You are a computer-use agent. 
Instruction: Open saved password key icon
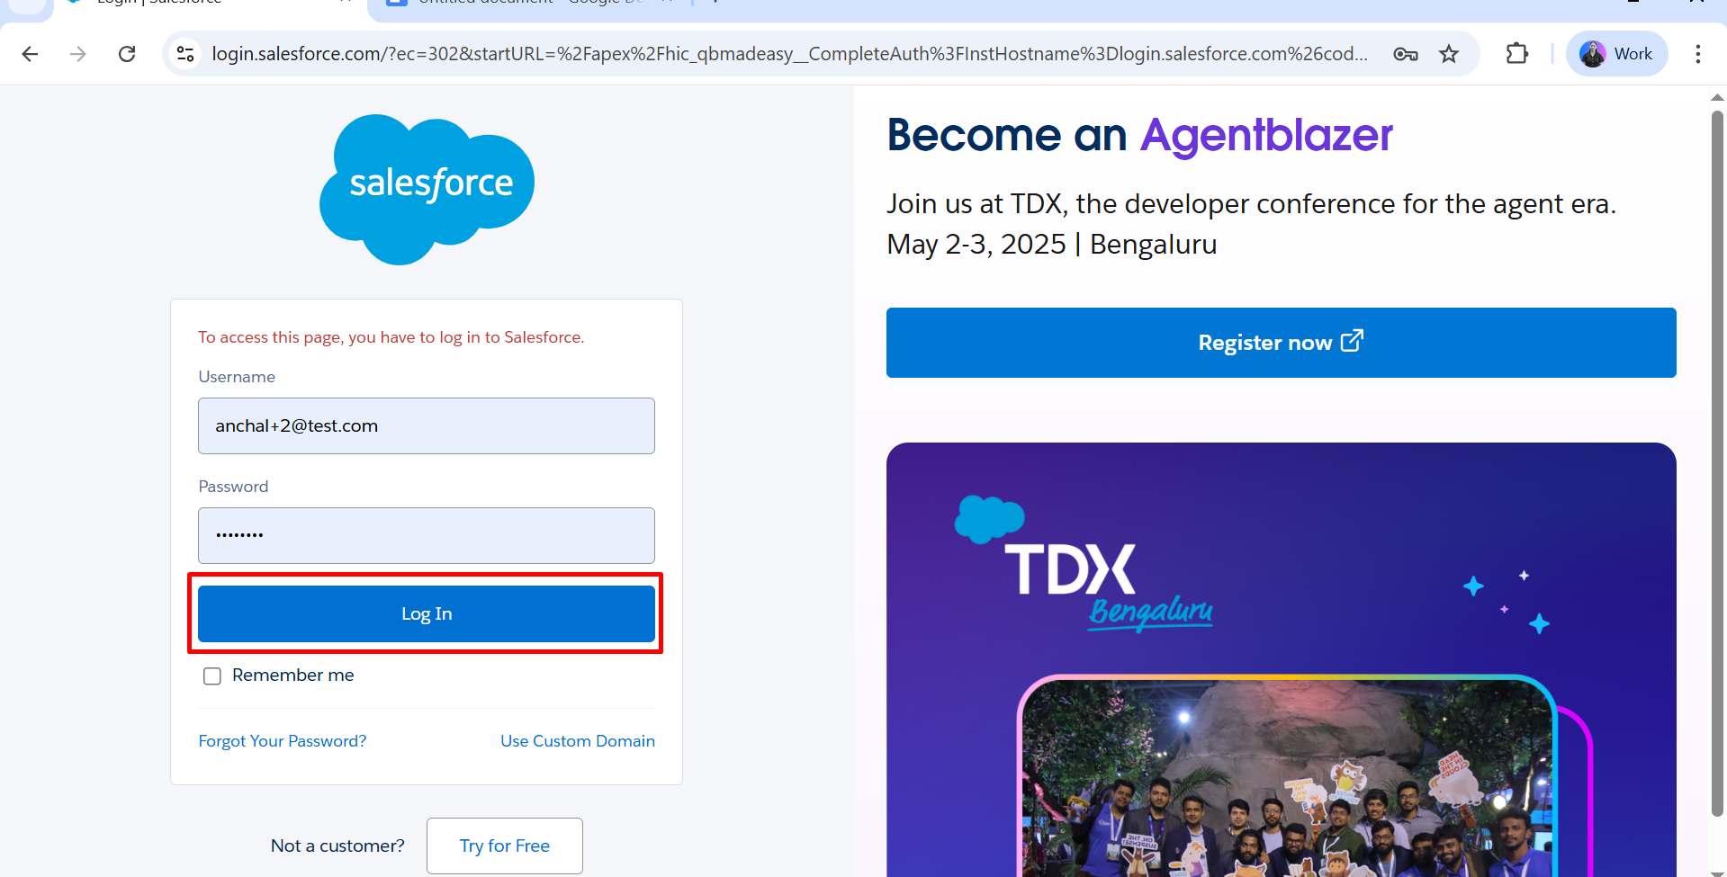click(1405, 54)
